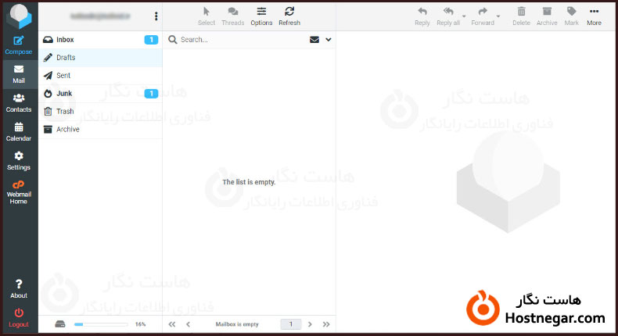Expand search options chevron
The width and height of the screenshot is (618, 336).
(329, 39)
